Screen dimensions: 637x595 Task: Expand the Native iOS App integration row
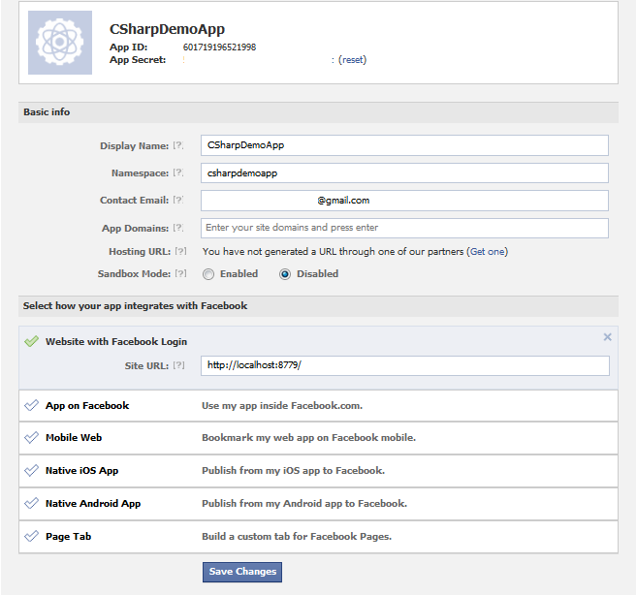click(318, 471)
